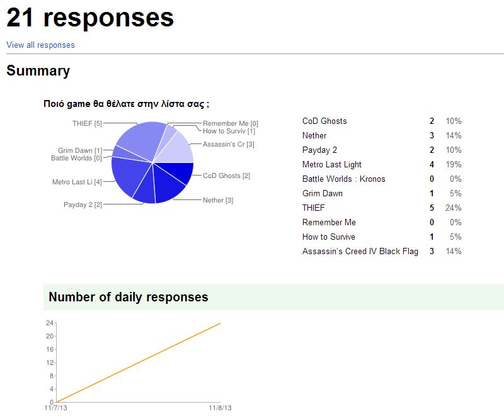This screenshot has width=504, height=419.
Task: Select the '21 responses' heading
Action: tap(90, 18)
